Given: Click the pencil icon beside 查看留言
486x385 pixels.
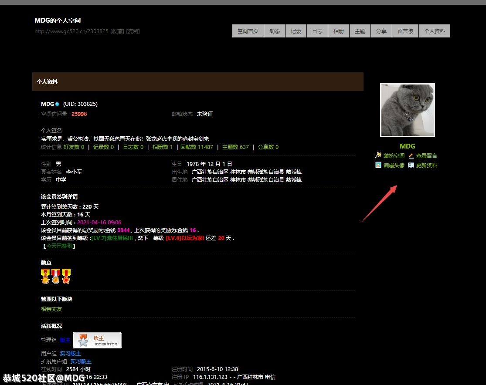Looking at the screenshot, I should coord(411,155).
